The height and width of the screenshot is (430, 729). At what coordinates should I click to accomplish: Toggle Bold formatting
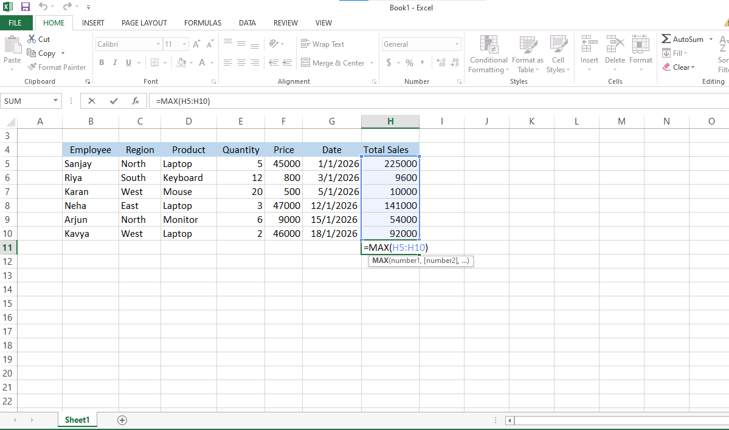102,63
